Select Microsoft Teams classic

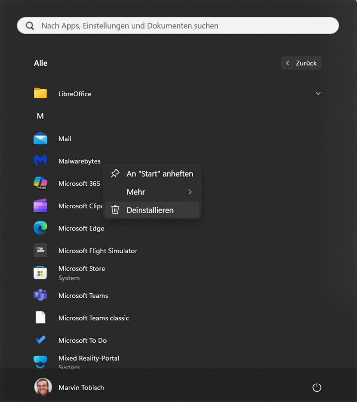pyautogui.click(x=94, y=318)
